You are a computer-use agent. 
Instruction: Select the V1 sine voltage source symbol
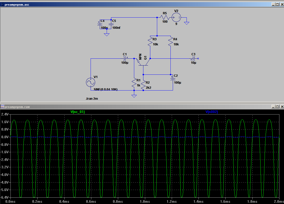click(91, 83)
